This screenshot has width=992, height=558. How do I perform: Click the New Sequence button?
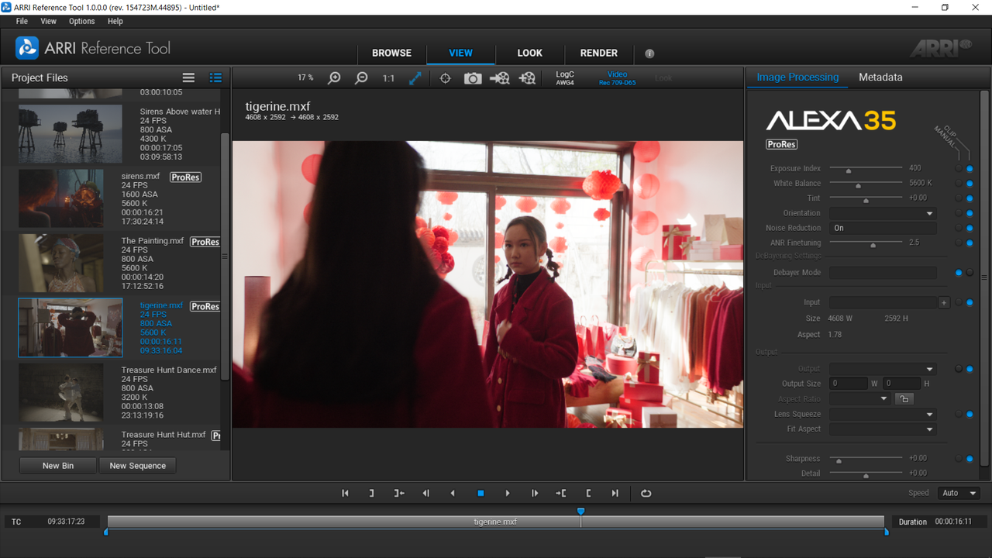tap(138, 466)
